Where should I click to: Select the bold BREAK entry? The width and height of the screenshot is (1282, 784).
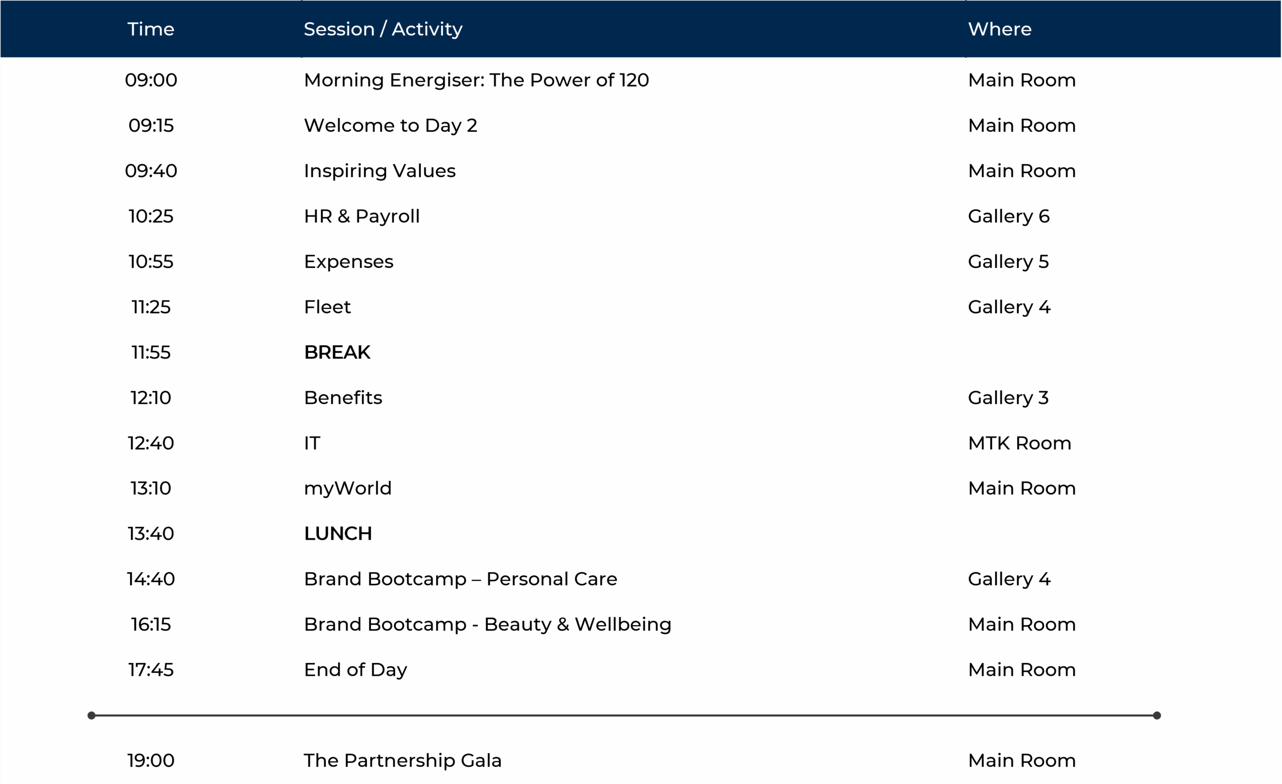coord(337,352)
